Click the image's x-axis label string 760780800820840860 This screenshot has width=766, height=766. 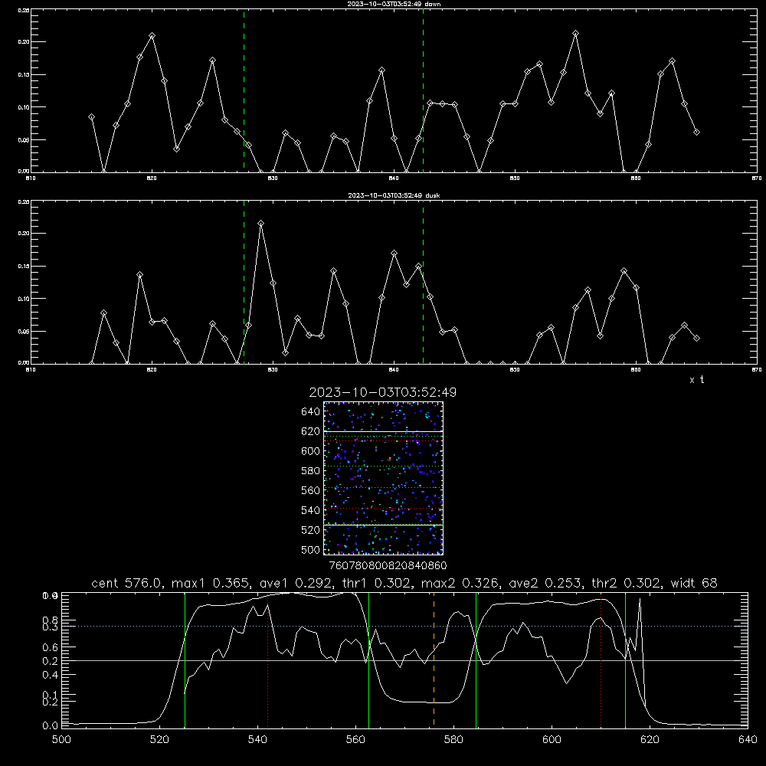[388, 566]
